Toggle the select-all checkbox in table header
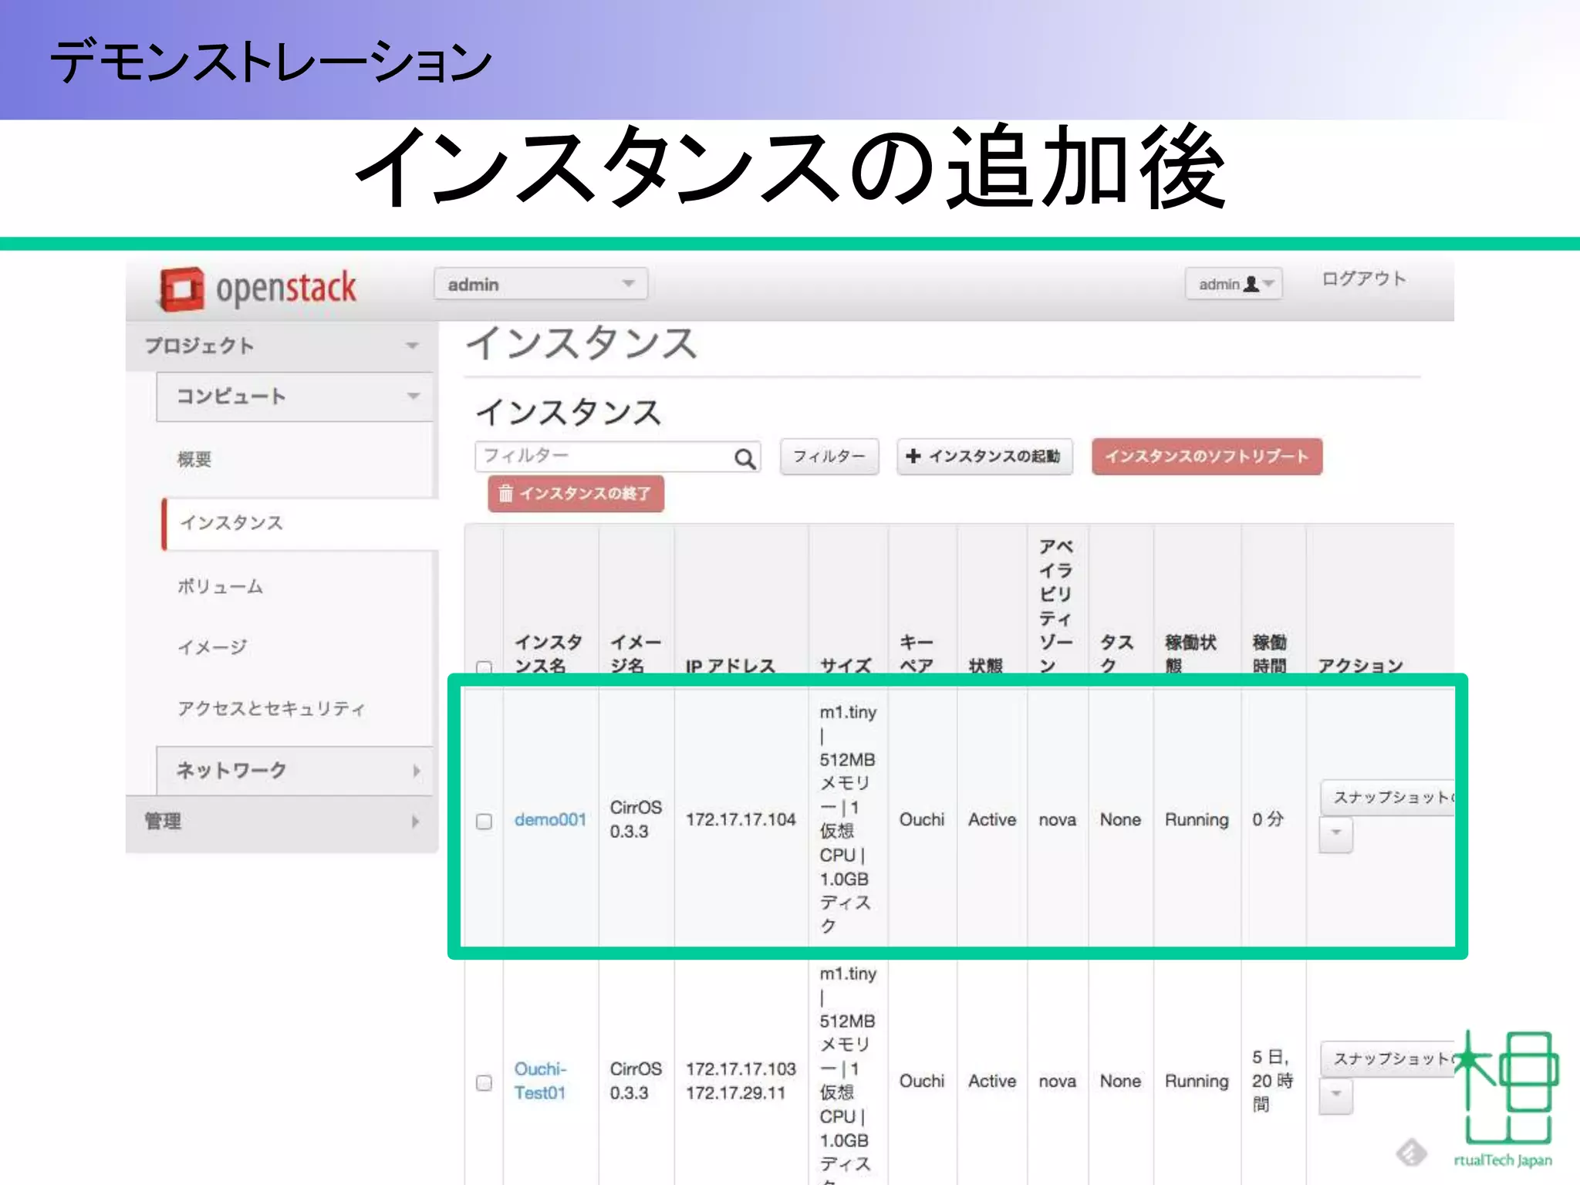Screen dimensions: 1580x1185 (484, 667)
